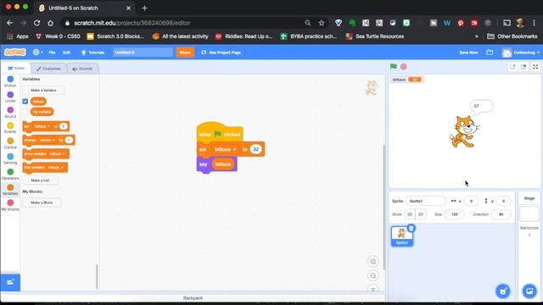
Task: Zoom in on the code workspace
Action: click(373, 262)
